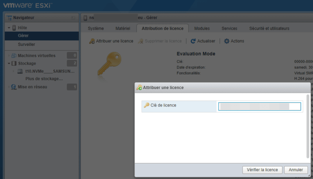The height and width of the screenshot is (179, 313).
Task: Click the dialog title key icon
Action: [139, 87]
